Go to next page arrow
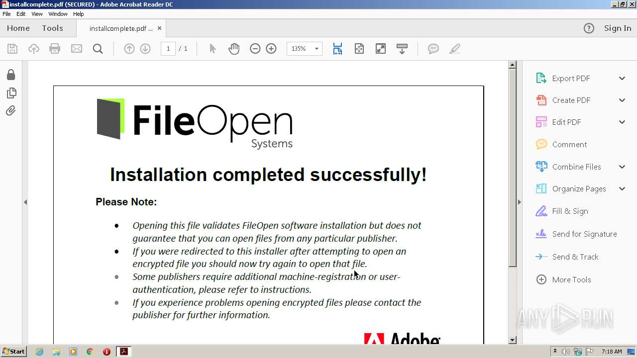This screenshot has width=637, height=358. [145, 49]
